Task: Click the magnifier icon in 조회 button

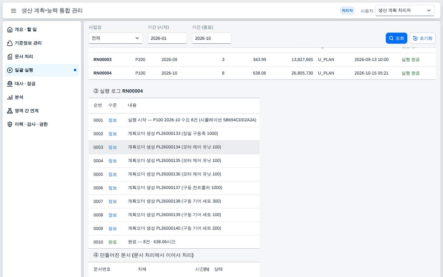Action: click(391, 38)
